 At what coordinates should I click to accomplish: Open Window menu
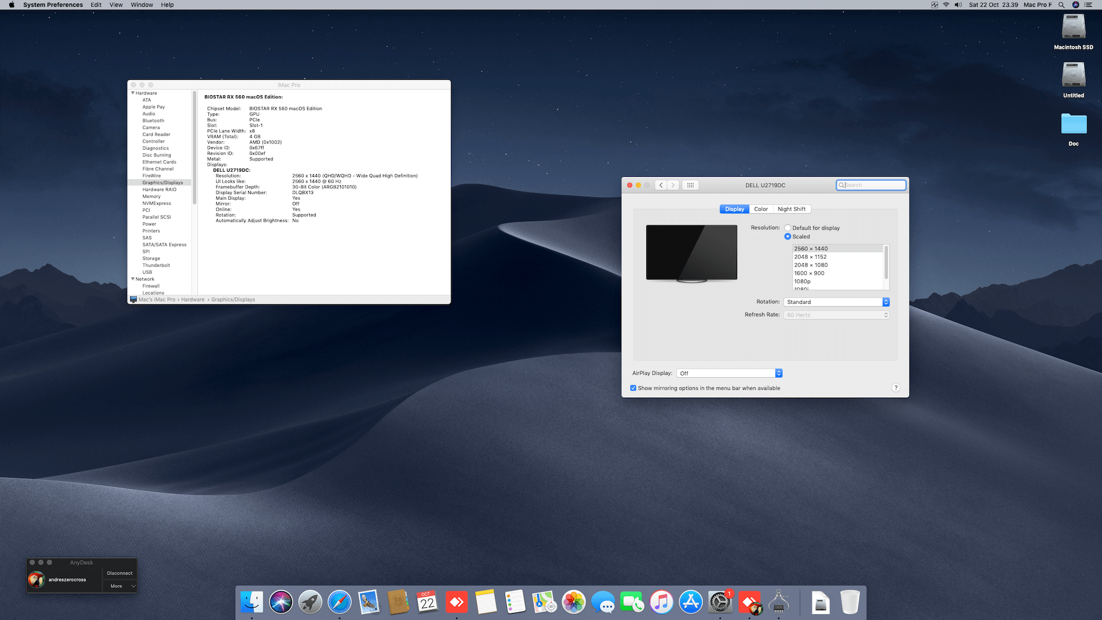142,5
